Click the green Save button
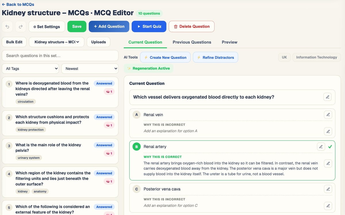Screen dimensions: 345x215 (x=77, y=27)
